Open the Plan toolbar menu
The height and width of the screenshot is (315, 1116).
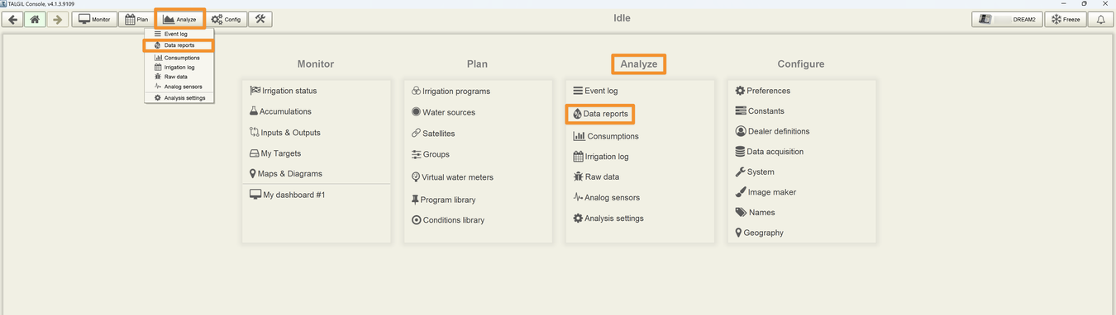pyautogui.click(x=136, y=19)
